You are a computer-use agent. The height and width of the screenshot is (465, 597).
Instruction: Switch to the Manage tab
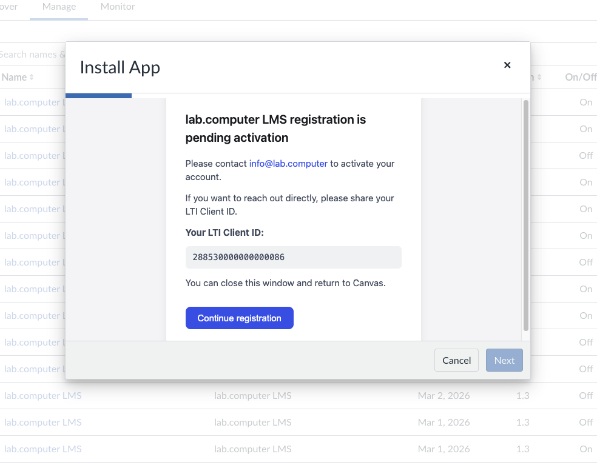click(59, 7)
